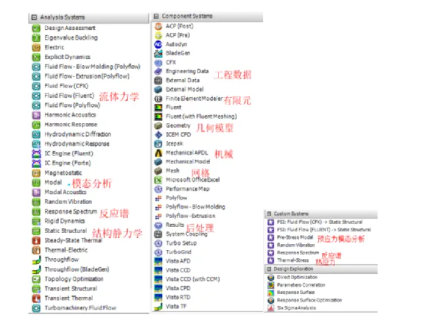The width and height of the screenshot is (427, 328).
Task: Collapse the Custom Systems section
Action: pos(269,213)
